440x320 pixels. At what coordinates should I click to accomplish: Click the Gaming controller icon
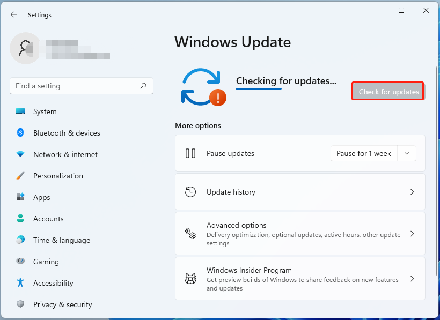[20, 261]
